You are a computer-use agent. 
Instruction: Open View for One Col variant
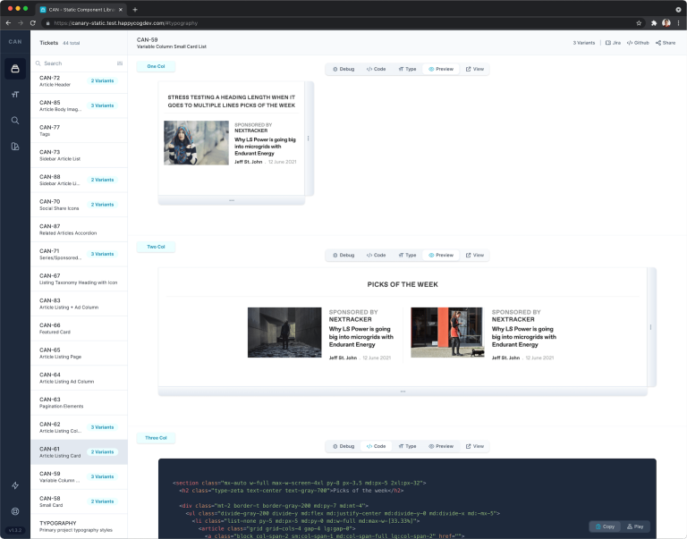click(x=474, y=69)
